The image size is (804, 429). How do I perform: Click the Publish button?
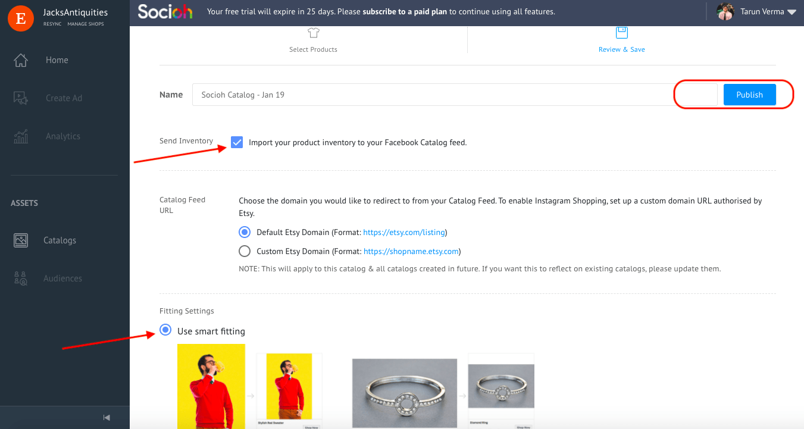[x=749, y=95]
